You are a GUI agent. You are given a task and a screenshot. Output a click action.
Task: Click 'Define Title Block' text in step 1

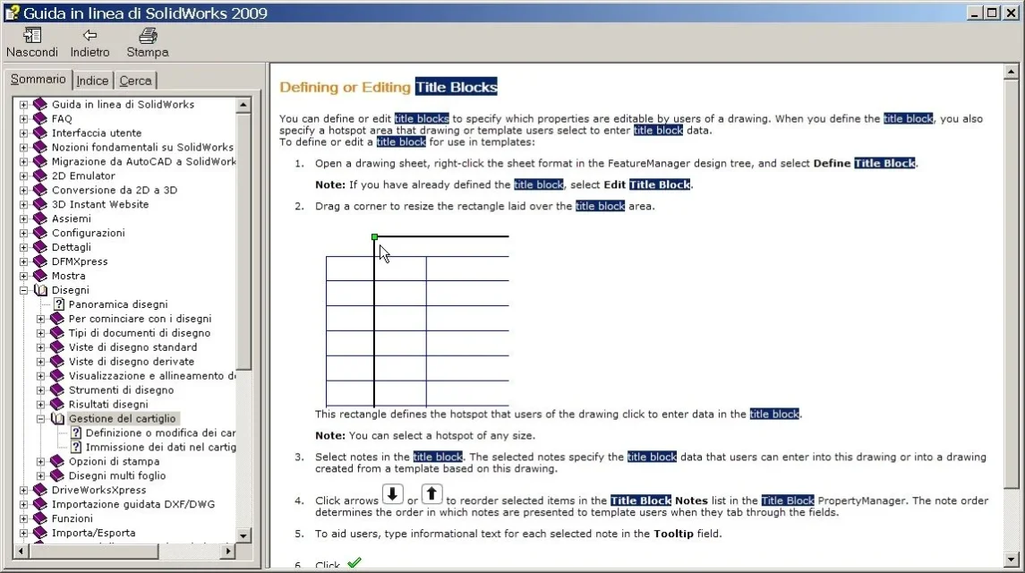coord(865,164)
